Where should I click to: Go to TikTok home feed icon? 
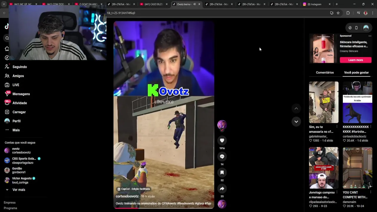pyautogui.click(x=7, y=49)
